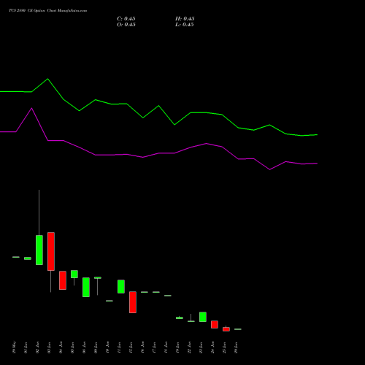Viewport: 365px width, 365px height.
Task: Click the '03 Jun' date axis label
Action: 49,347
